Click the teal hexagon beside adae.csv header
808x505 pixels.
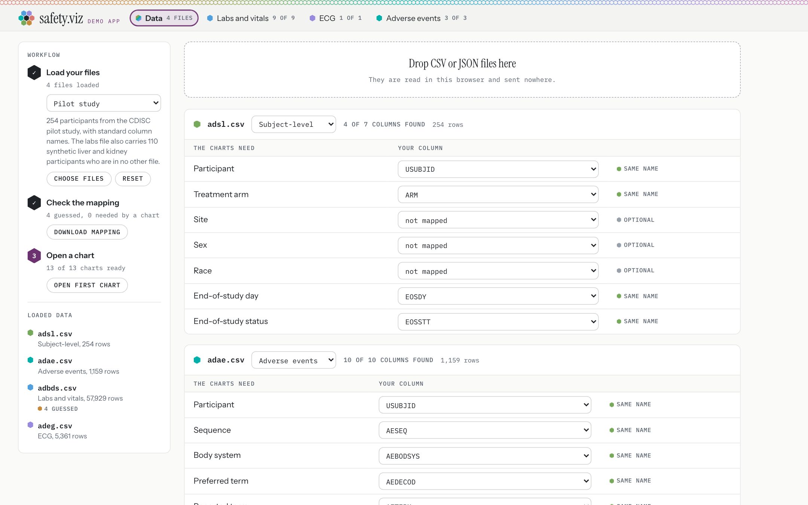tap(197, 360)
